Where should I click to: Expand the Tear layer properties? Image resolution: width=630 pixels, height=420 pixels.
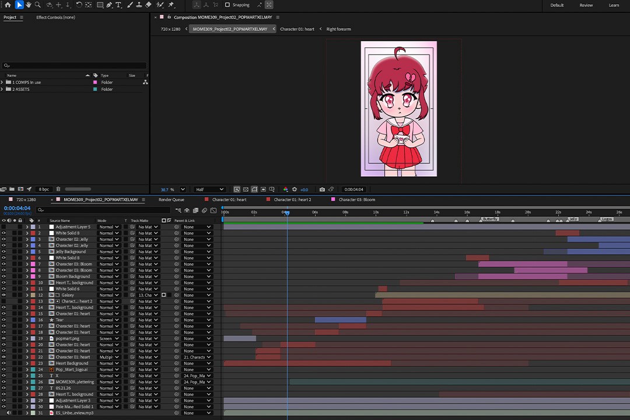coord(27,320)
